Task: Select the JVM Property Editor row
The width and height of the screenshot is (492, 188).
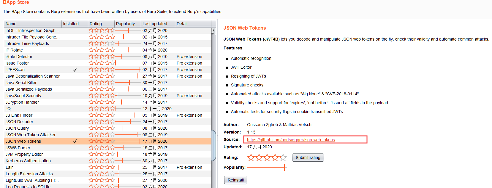Action: 108,154
